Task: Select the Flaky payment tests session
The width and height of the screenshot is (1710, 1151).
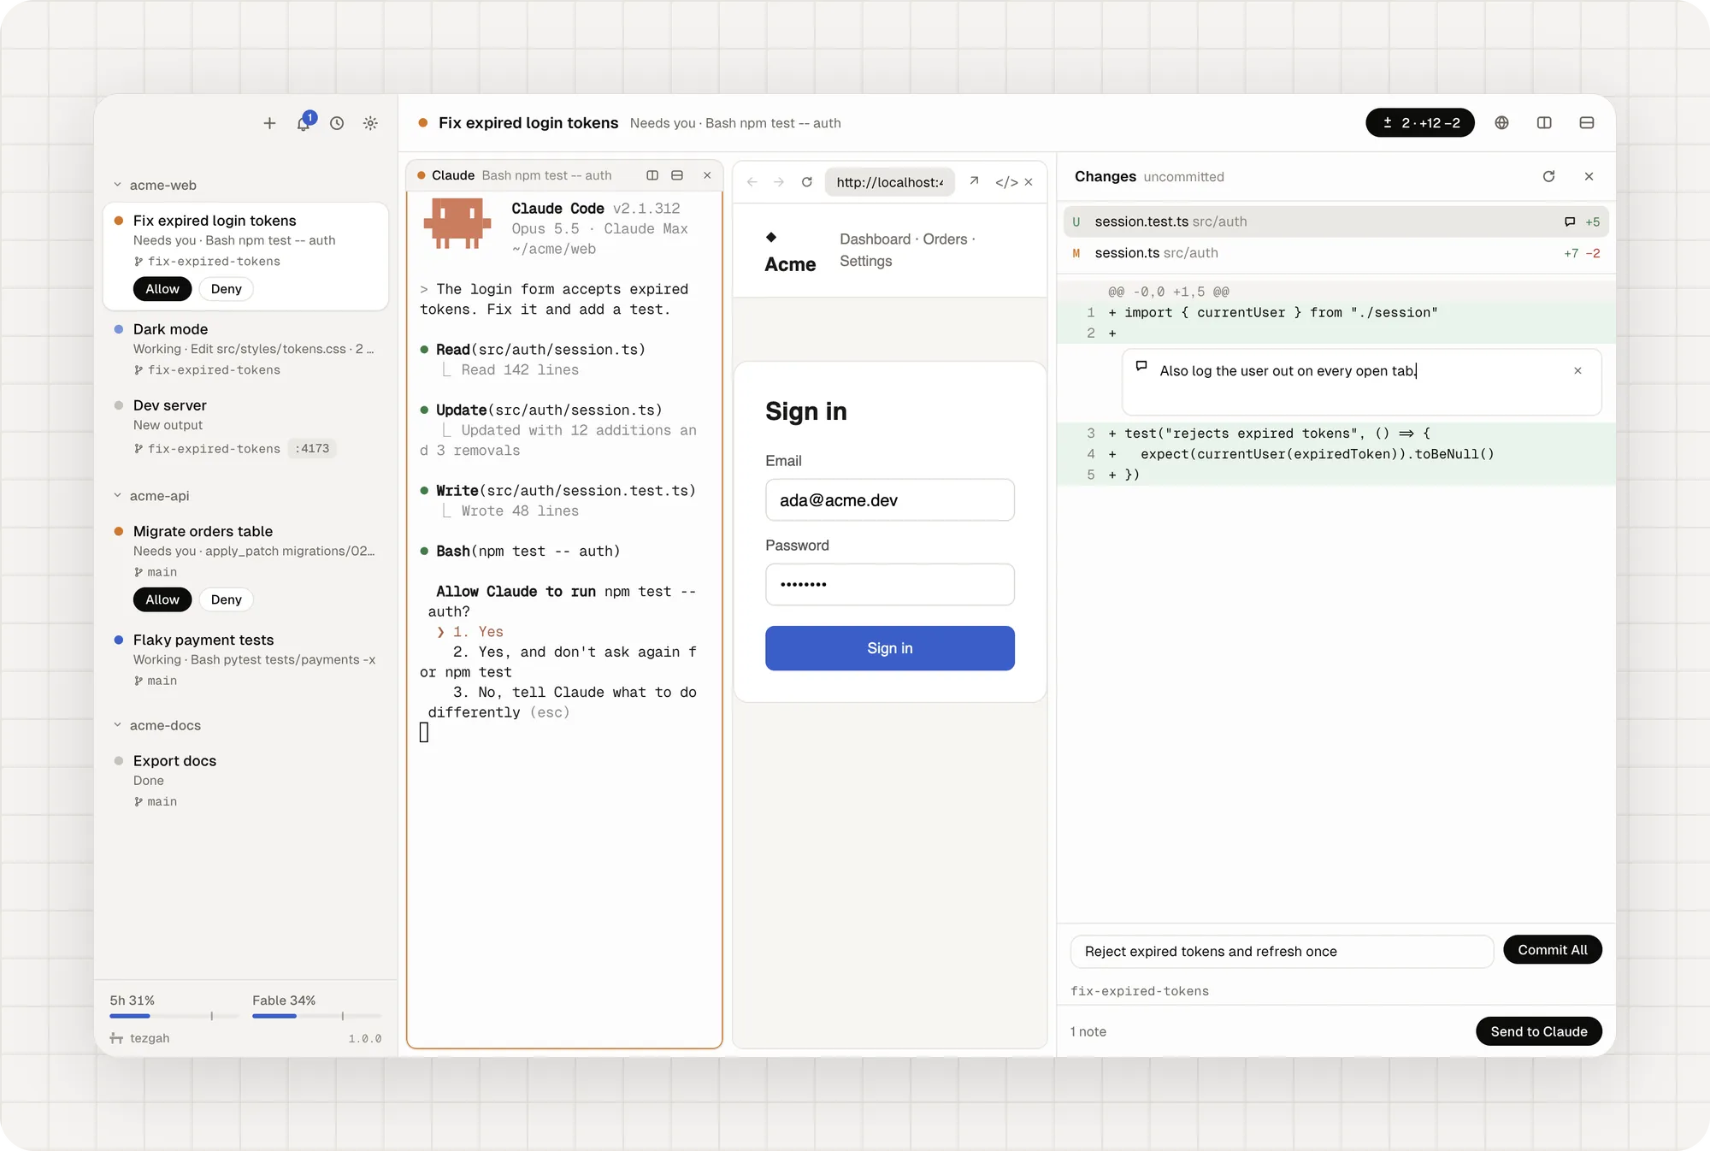Action: pyautogui.click(x=245, y=659)
